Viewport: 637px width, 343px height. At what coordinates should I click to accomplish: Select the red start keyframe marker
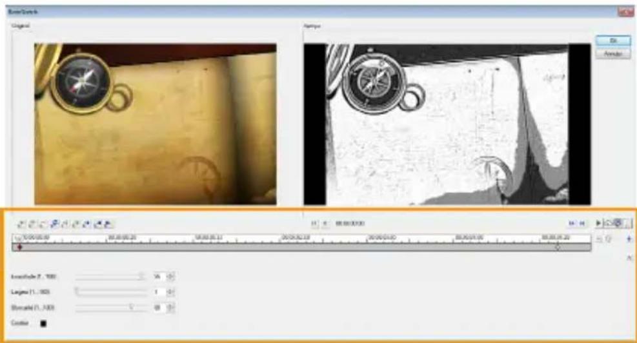click(19, 247)
